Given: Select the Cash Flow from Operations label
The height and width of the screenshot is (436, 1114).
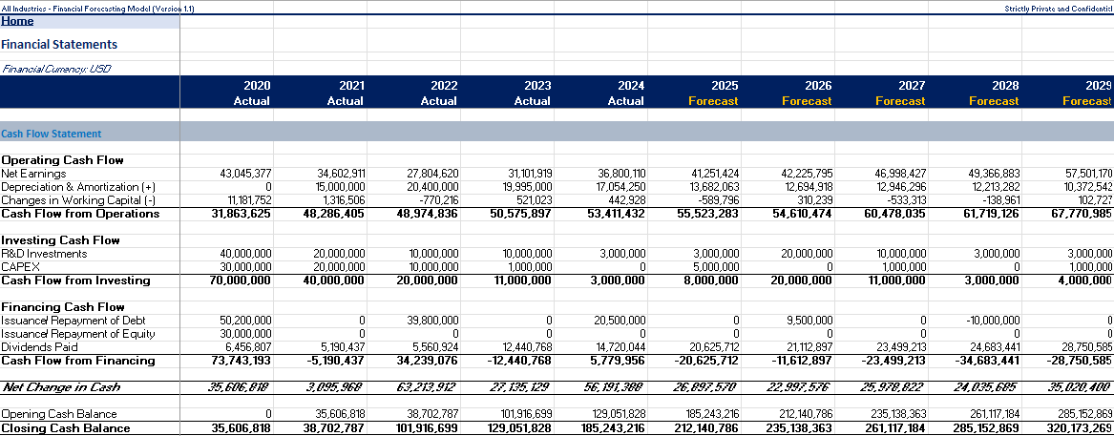Looking at the screenshot, I should click(x=80, y=214).
